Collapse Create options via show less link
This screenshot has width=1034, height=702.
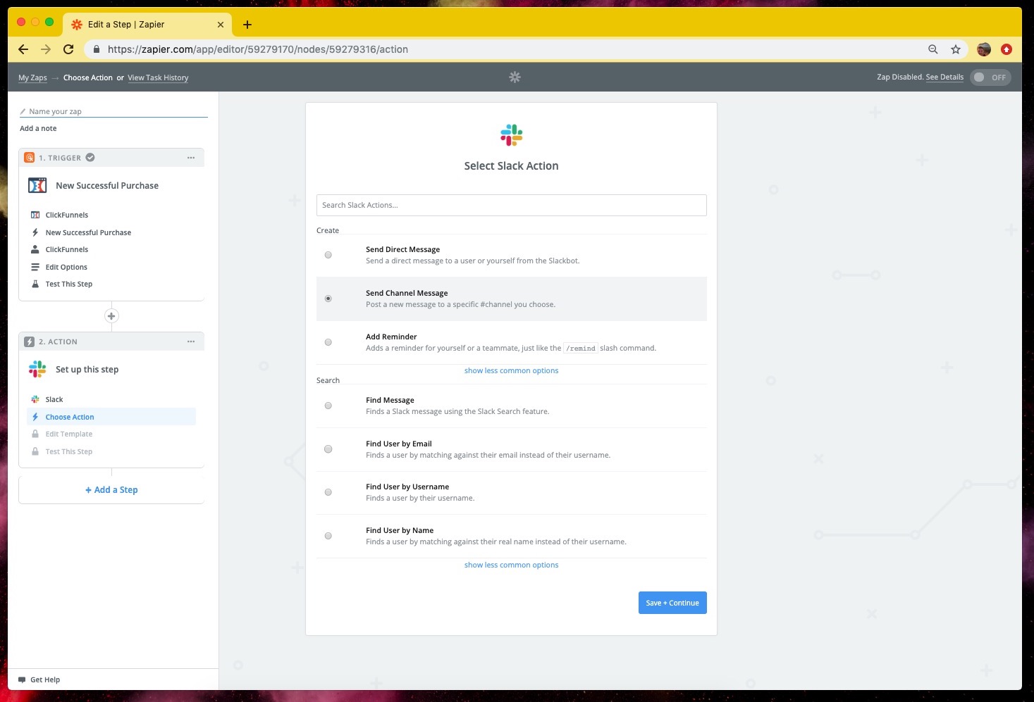511,370
